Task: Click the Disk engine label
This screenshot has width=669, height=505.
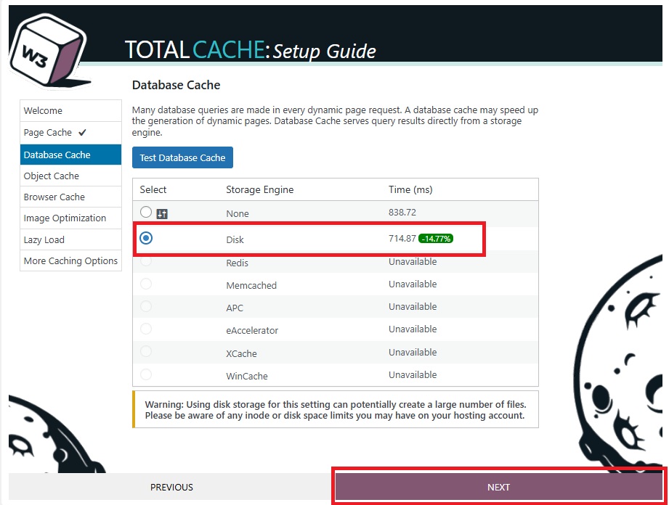Action: tap(235, 240)
